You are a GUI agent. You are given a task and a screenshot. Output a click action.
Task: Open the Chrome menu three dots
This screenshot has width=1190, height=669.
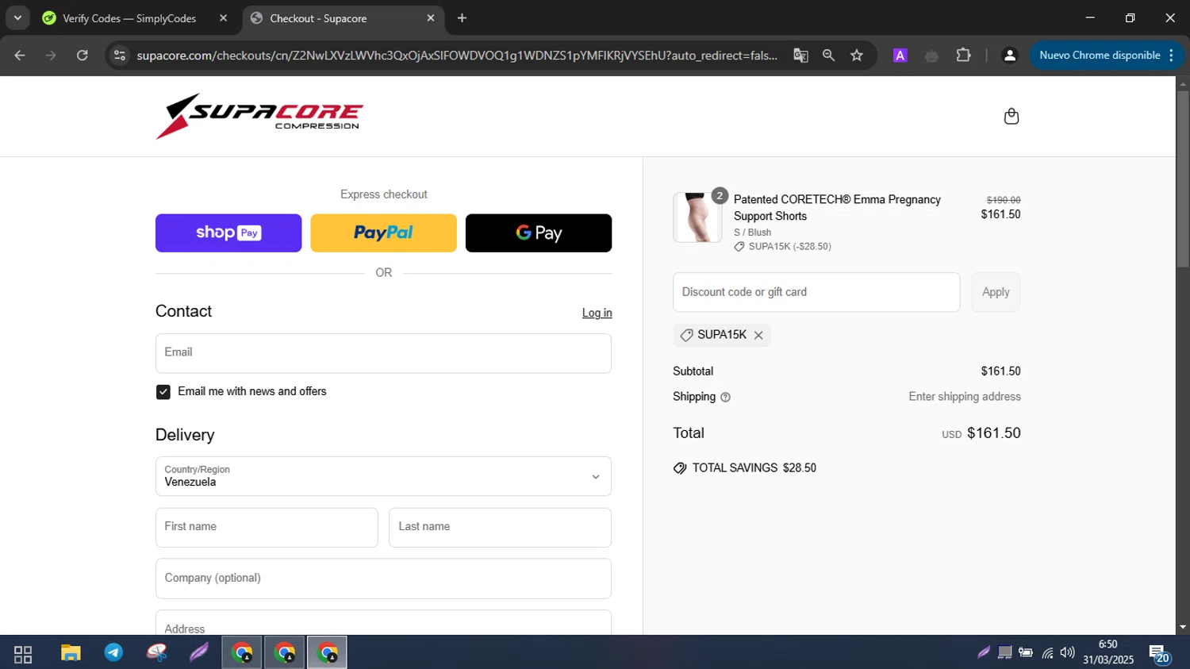(1172, 56)
